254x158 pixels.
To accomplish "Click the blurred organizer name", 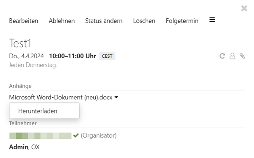I will point(40,135).
